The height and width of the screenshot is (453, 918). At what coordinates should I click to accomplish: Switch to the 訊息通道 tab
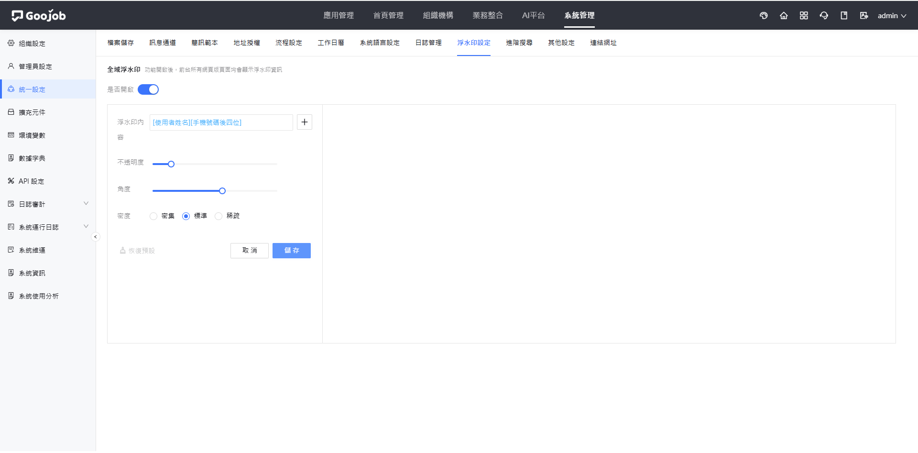(x=163, y=43)
